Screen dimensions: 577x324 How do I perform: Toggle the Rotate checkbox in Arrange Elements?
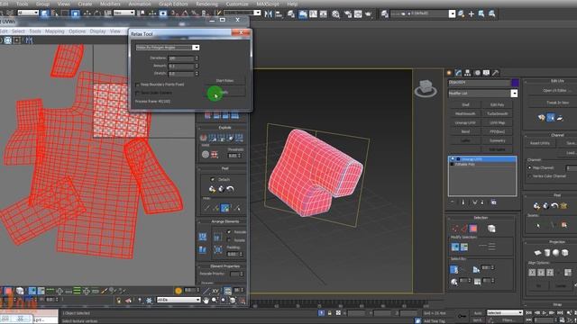[229, 240]
